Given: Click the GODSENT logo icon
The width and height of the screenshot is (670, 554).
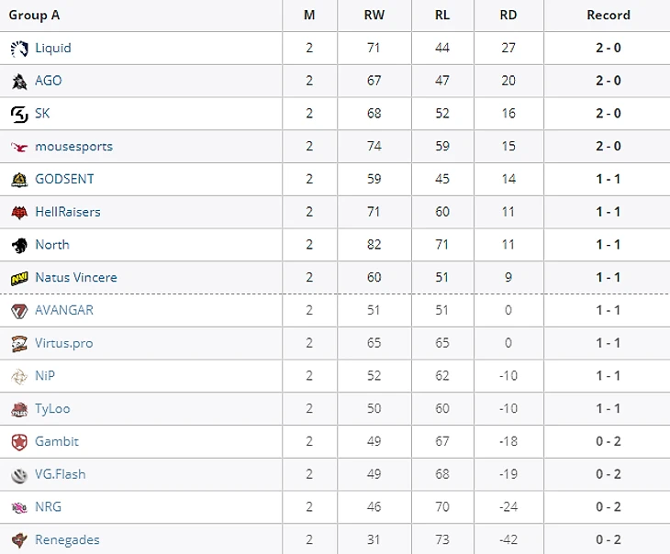Looking at the screenshot, I should [19, 180].
